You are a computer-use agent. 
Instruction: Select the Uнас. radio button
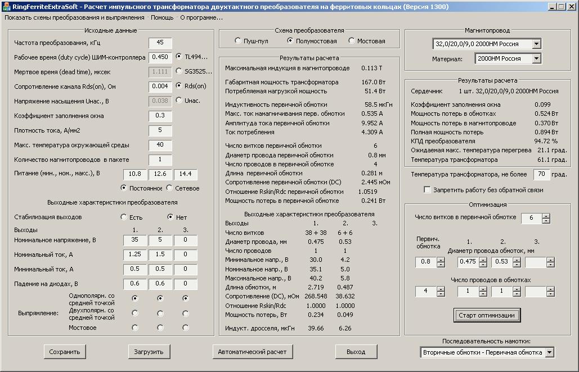pos(188,100)
